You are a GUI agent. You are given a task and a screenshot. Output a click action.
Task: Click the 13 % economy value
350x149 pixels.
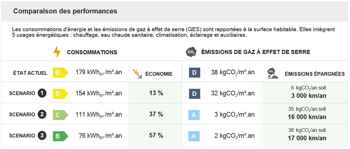(x=156, y=93)
